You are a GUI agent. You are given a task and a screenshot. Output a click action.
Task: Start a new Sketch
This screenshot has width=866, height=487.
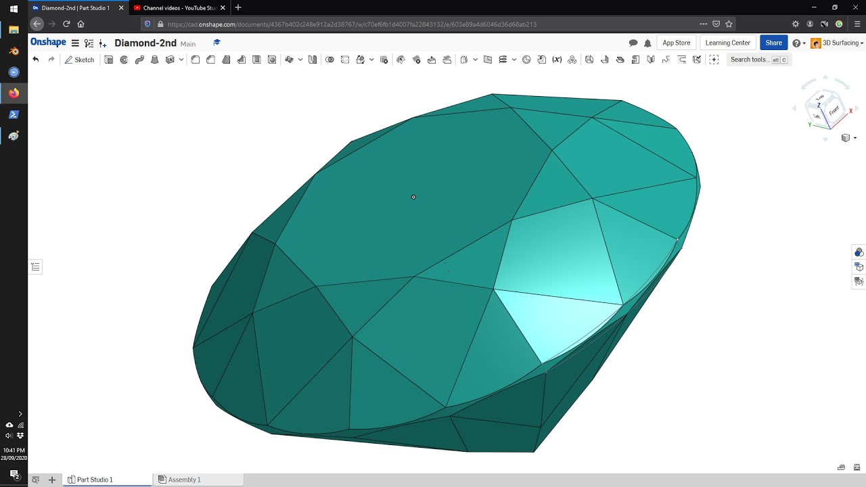tap(79, 60)
